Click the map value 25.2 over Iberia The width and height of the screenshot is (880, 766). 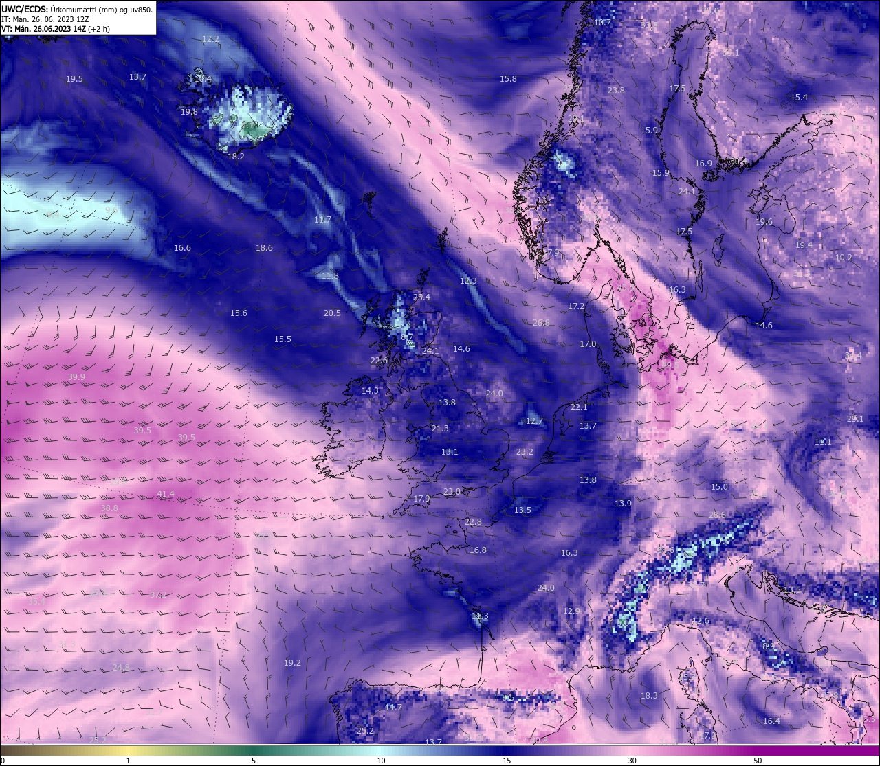click(365, 731)
